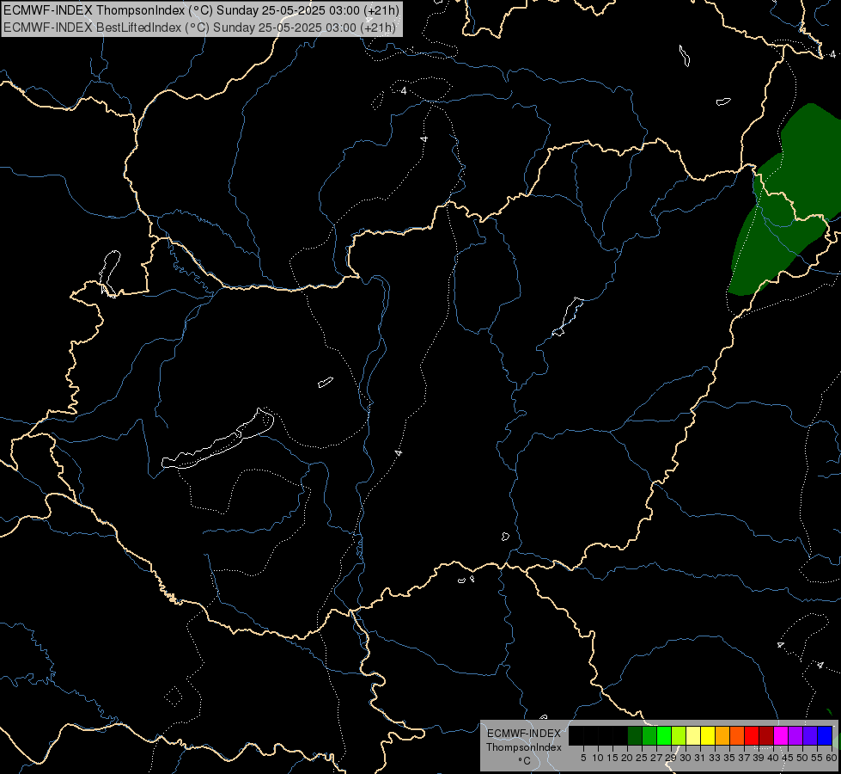Viewport: 841px width, 774px height.
Task: Click the long white lake outline (Balaton)
Action: (217, 440)
